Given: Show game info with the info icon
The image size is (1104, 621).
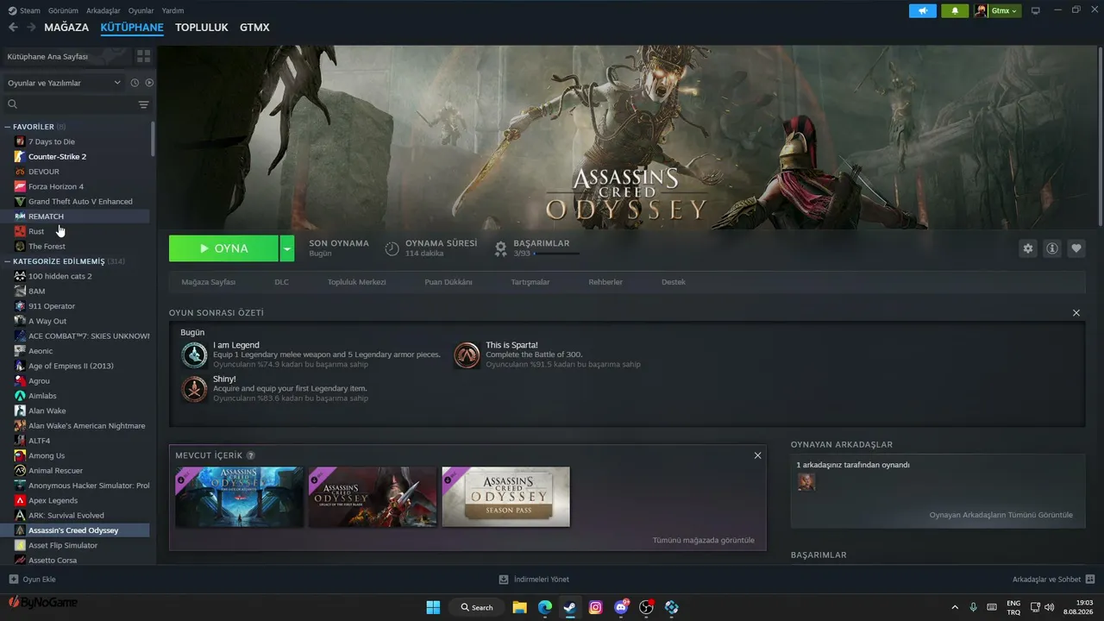Looking at the screenshot, I should (x=1052, y=248).
